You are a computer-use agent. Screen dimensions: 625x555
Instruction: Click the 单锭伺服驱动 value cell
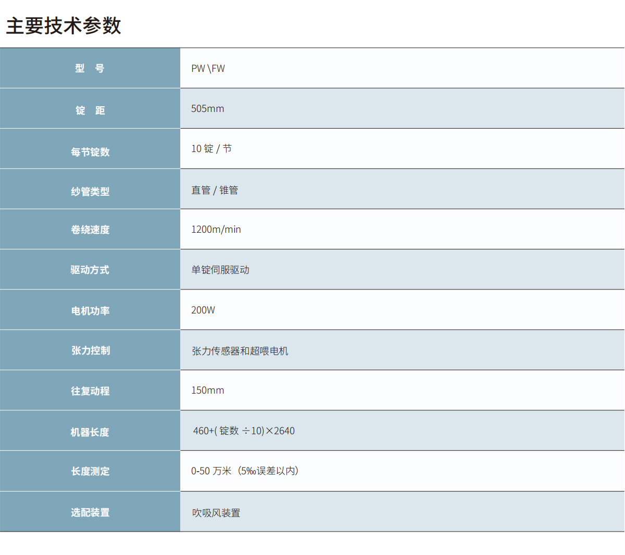coord(220,270)
